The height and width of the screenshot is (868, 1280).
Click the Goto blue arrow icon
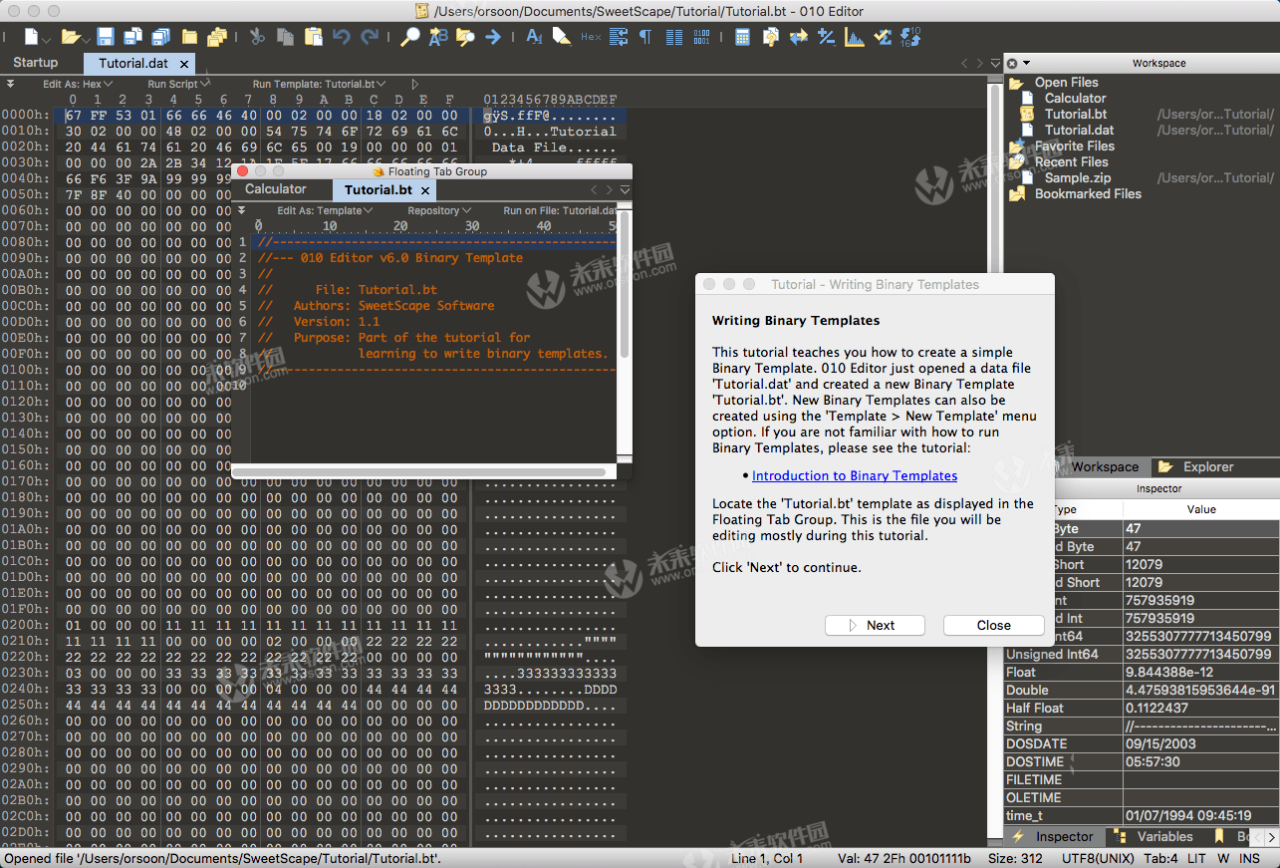(x=493, y=37)
